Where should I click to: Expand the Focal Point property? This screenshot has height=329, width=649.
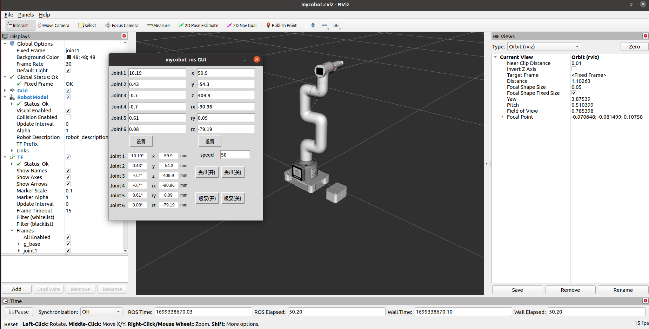(x=502, y=117)
